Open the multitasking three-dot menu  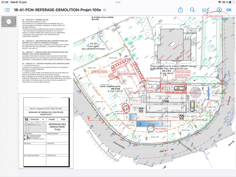point(118,2)
